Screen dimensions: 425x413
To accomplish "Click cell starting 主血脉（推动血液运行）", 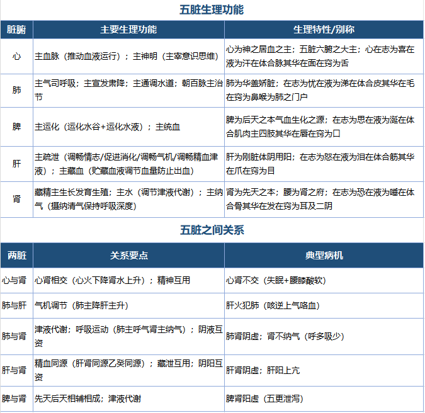I will pos(128,57).
